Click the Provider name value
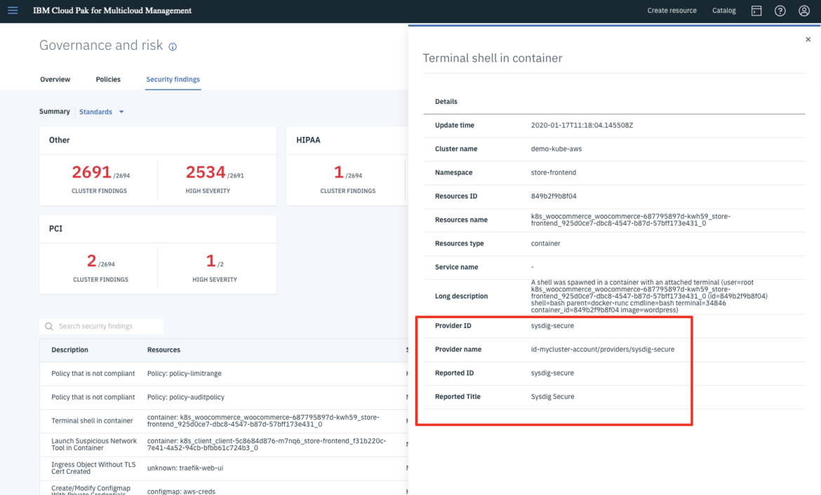 (x=603, y=349)
